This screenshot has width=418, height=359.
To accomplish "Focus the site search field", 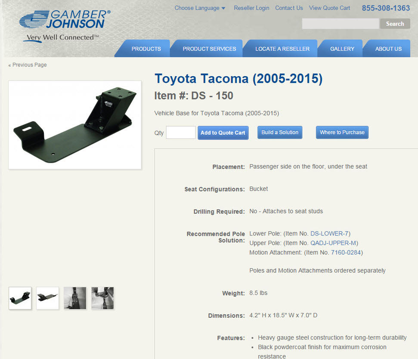I will 341,24.
